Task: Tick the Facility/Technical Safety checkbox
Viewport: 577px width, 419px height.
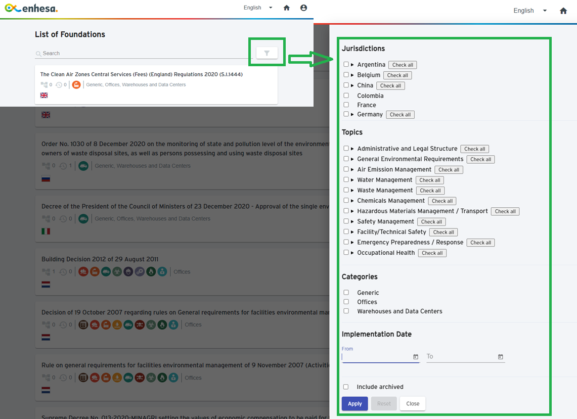Action: (346, 231)
